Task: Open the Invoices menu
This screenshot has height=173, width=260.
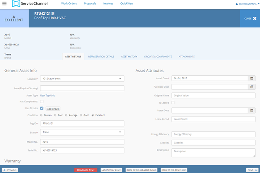Action: [x=108, y=4]
